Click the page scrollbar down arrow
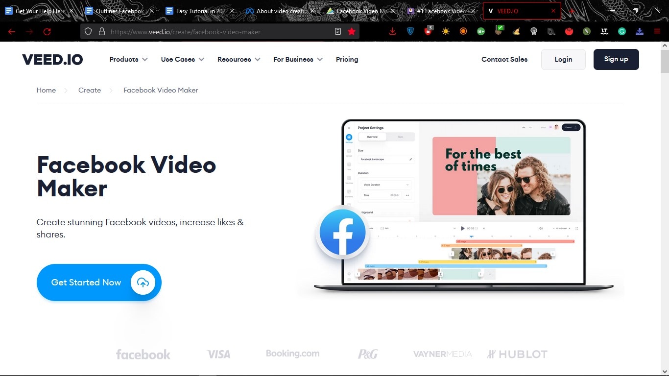The image size is (669, 376). [x=665, y=371]
